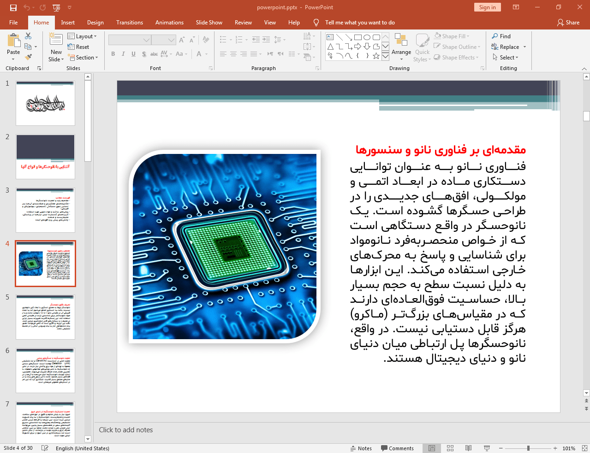Decrease list indent level
The width and height of the screenshot is (590, 453).
(256, 40)
